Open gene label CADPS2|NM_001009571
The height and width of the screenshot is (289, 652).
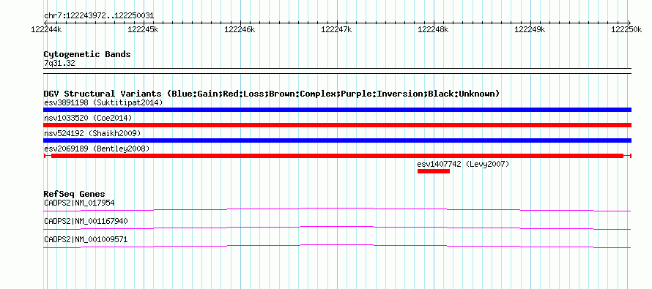click(86, 239)
